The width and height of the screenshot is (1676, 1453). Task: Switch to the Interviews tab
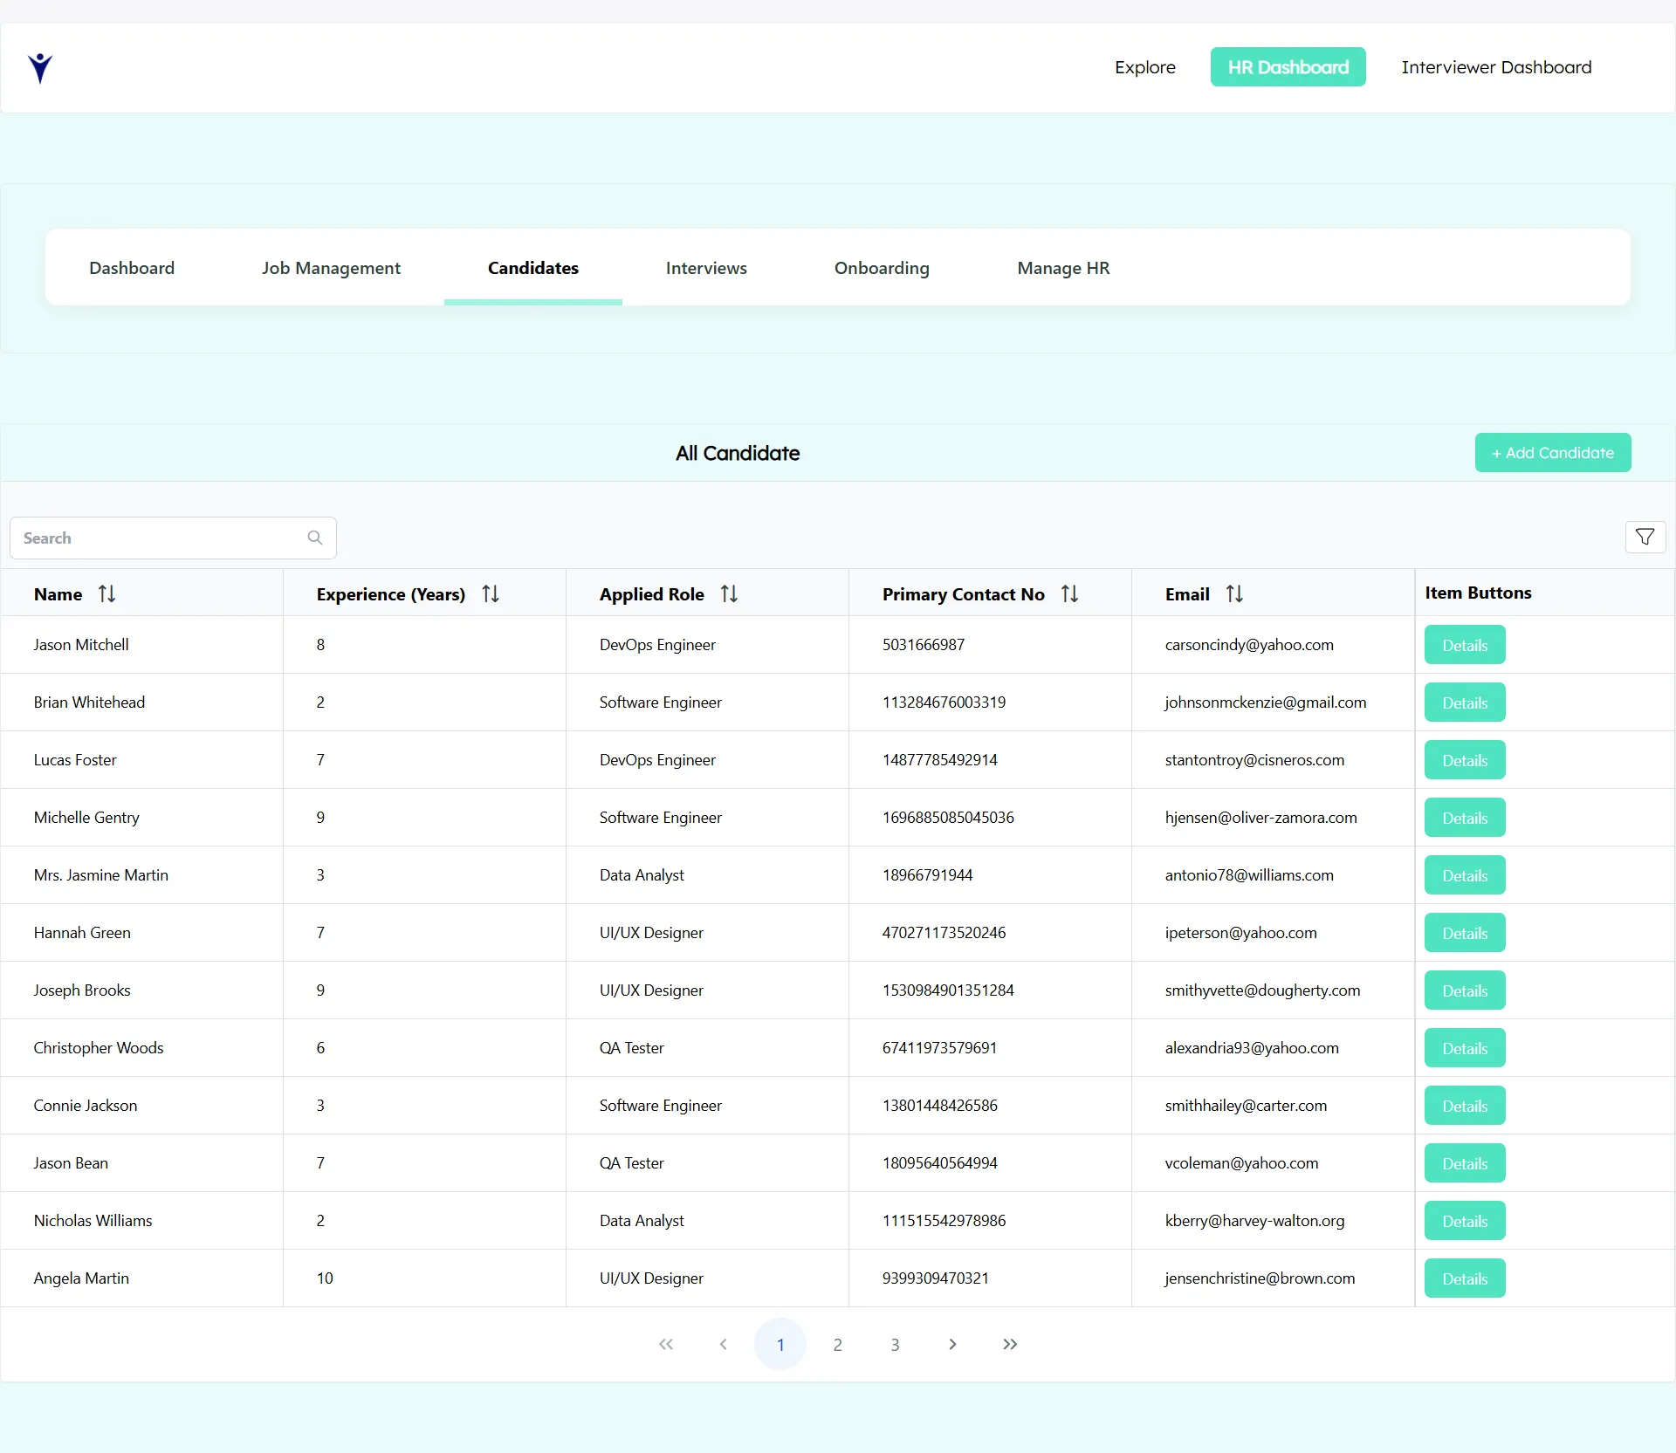pos(705,268)
